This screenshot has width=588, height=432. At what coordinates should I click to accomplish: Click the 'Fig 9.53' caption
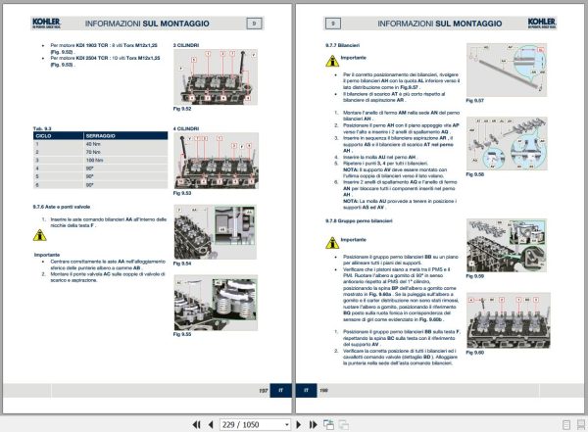coord(182,193)
